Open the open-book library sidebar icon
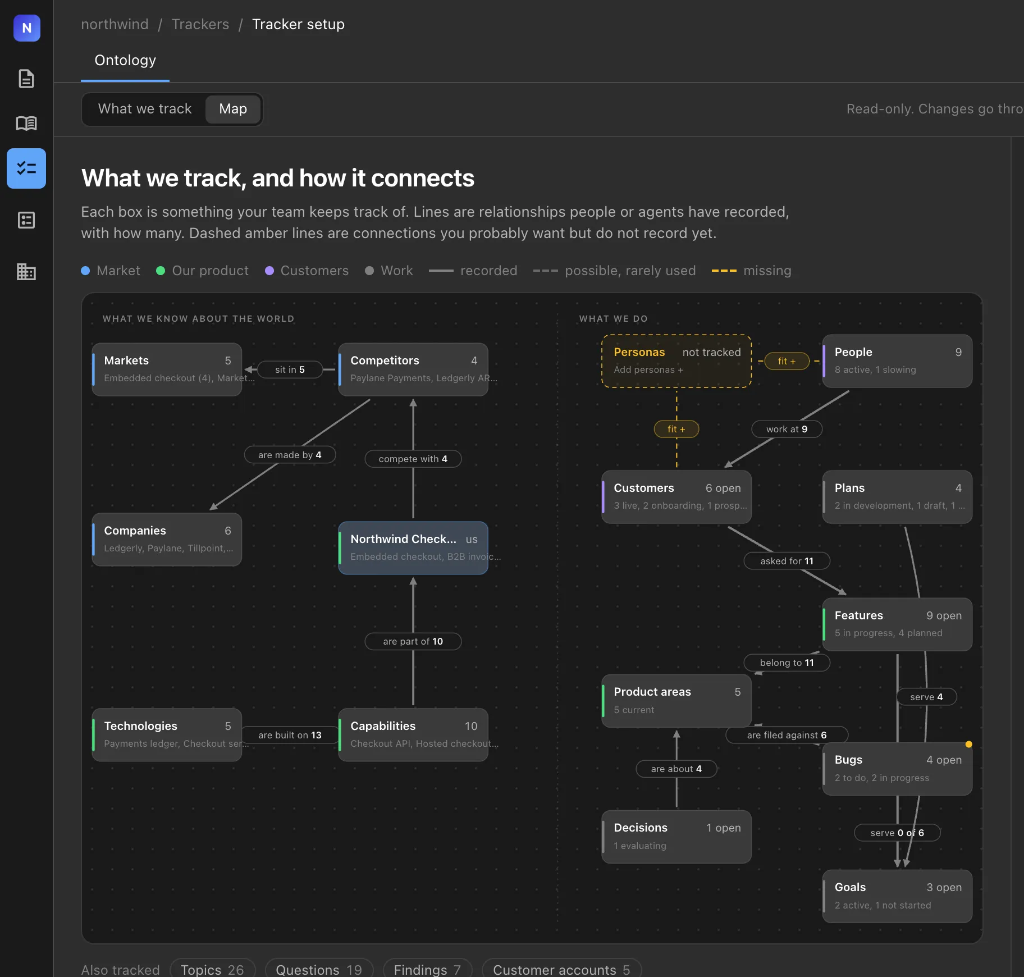 click(26, 123)
